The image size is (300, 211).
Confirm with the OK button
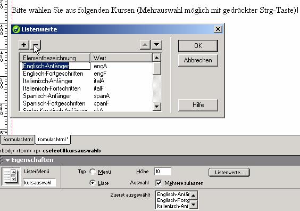pyautogui.click(x=198, y=46)
